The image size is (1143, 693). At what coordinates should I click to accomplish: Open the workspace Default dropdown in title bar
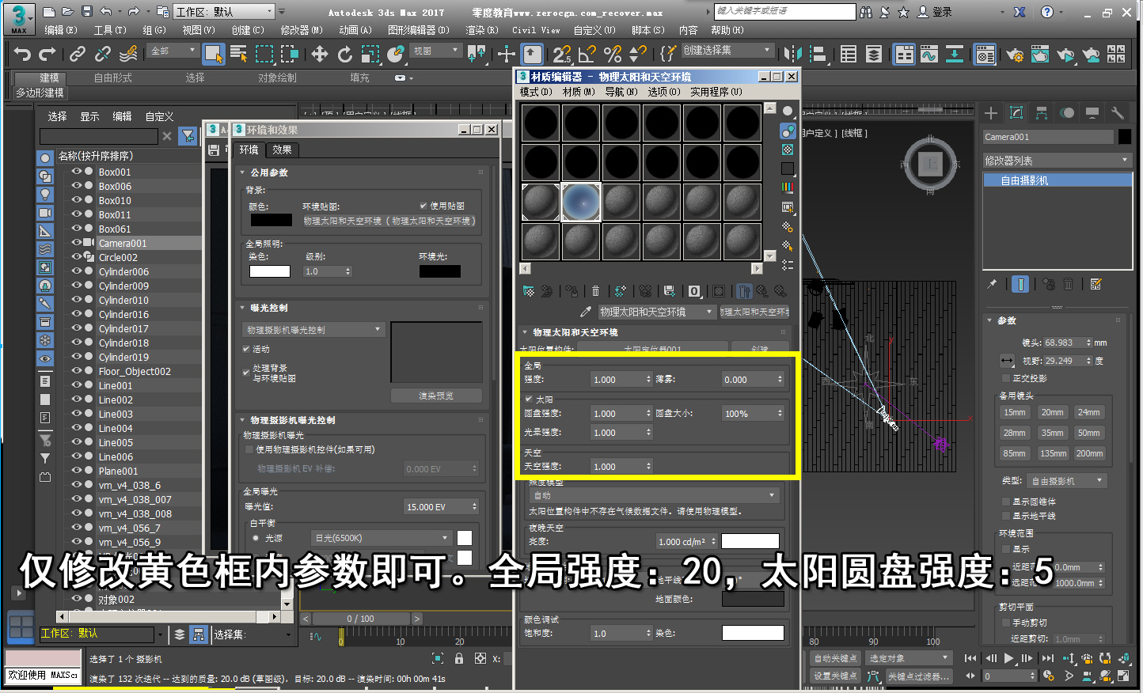pyautogui.click(x=224, y=12)
